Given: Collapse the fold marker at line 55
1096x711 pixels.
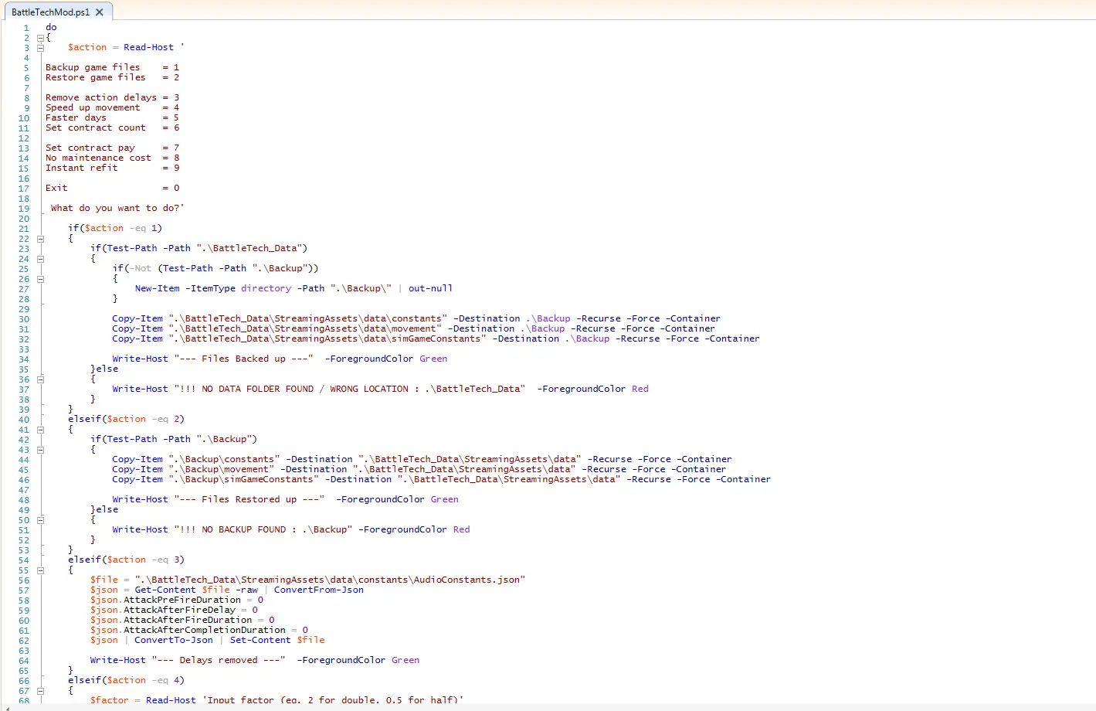Looking at the screenshot, I should (x=40, y=570).
